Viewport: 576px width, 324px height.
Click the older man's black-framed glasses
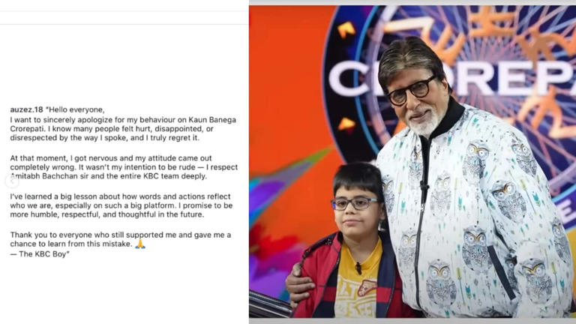412,91
